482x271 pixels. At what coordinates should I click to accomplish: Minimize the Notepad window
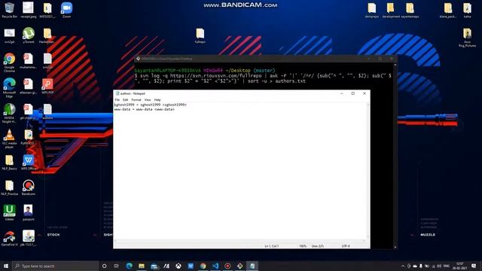(x=342, y=93)
